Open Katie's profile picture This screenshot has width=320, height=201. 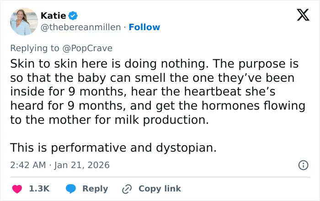click(24, 21)
